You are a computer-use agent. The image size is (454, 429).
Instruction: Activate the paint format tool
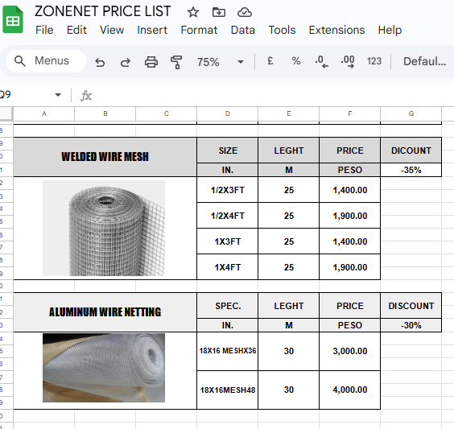pyautogui.click(x=176, y=62)
